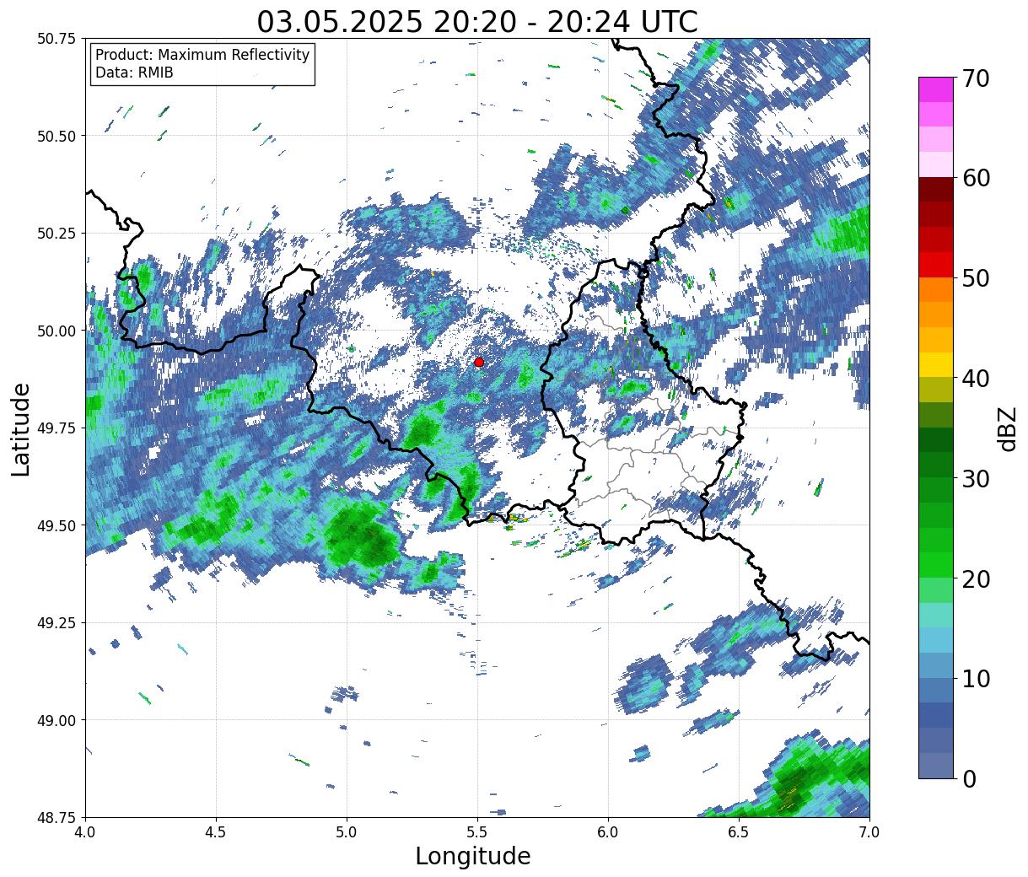
Task: Click the longitude tick label 6.0
Action: click(608, 831)
